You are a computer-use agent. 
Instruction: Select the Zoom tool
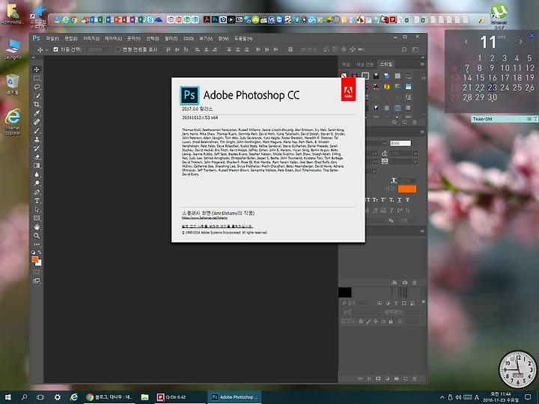[x=37, y=236]
